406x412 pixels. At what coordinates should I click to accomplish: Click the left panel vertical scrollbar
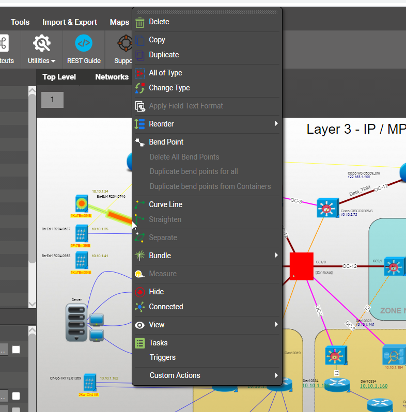tap(32, 181)
